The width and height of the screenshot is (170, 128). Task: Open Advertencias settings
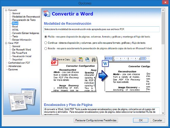(x=15, y=66)
